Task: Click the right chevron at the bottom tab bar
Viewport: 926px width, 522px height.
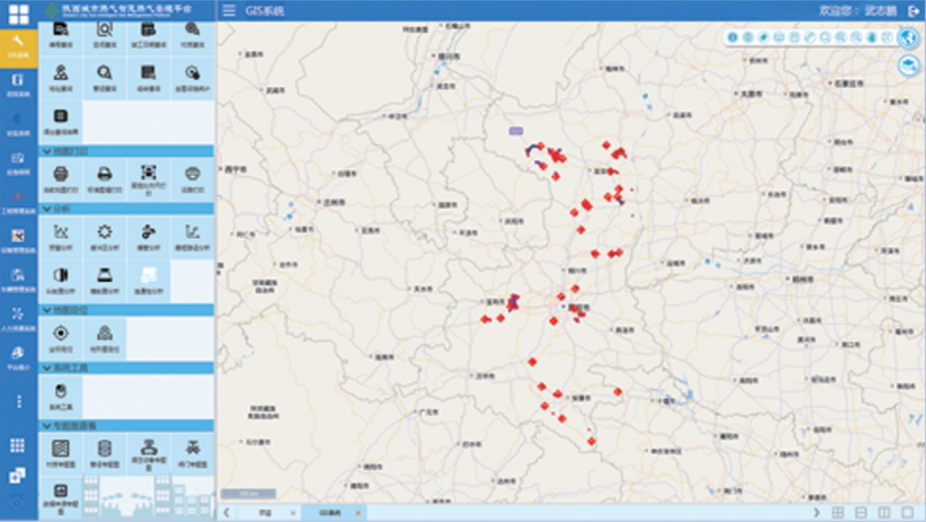Action: (x=817, y=512)
